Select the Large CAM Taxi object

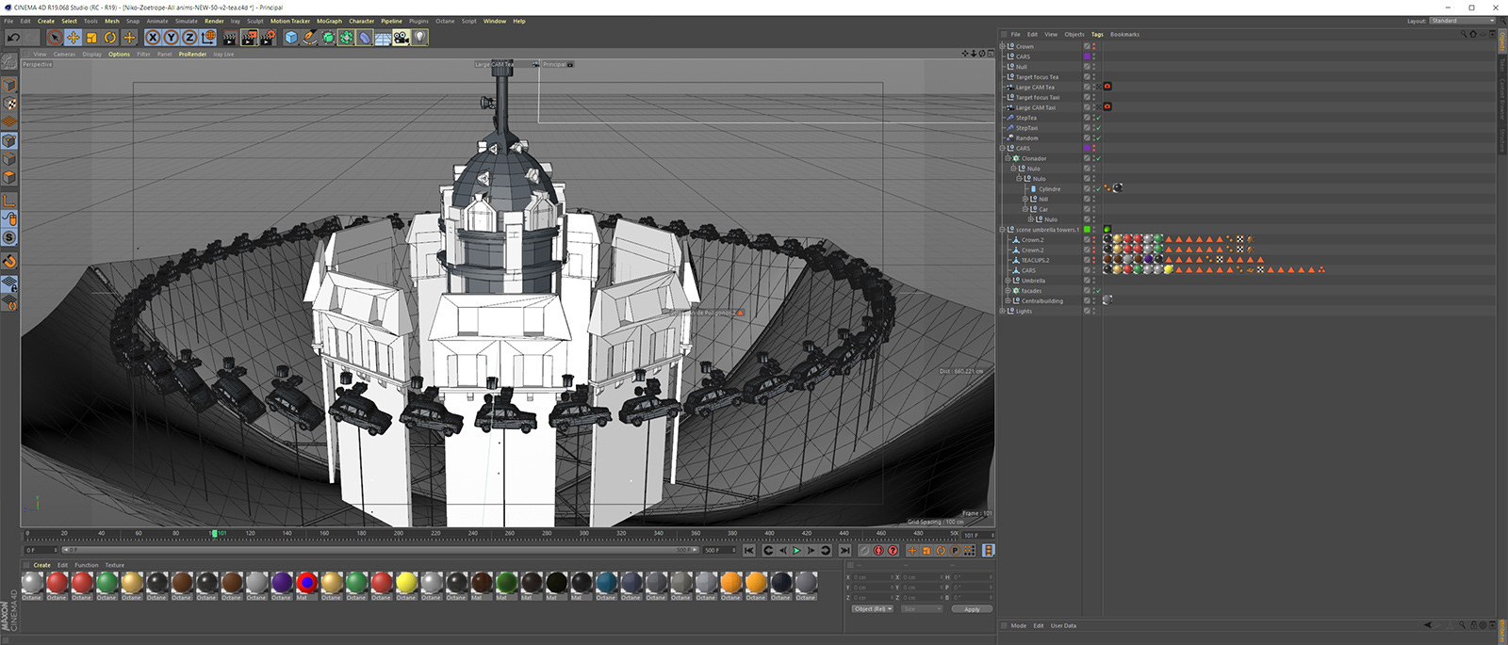(x=1035, y=107)
